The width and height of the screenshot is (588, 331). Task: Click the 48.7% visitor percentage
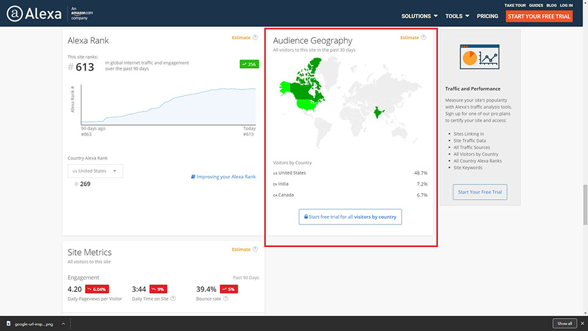click(x=420, y=173)
